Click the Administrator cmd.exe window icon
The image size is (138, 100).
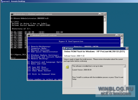click(x=12, y=14)
